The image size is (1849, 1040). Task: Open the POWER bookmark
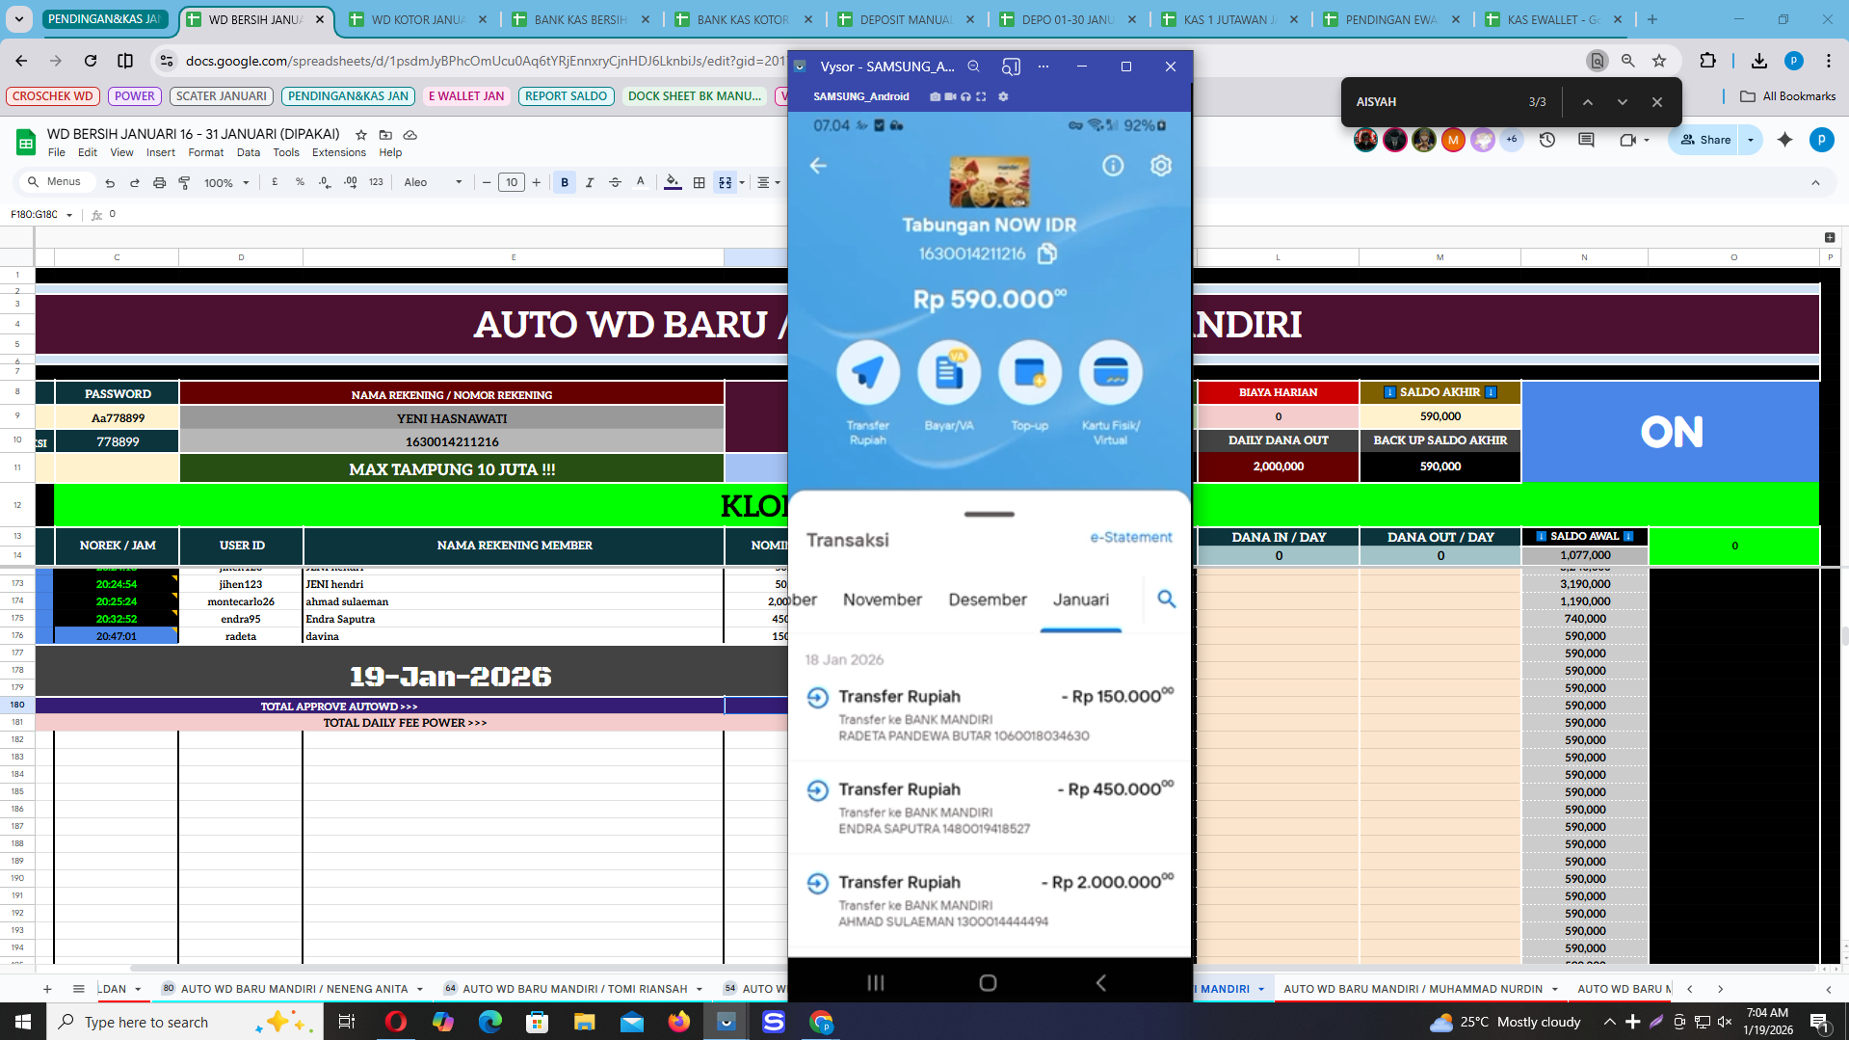tap(135, 96)
